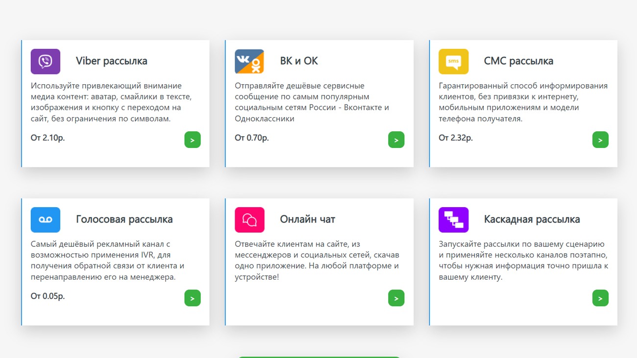Click the От 0.70р. price label
Viewport: 637px width, 358px height.
click(x=251, y=138)
